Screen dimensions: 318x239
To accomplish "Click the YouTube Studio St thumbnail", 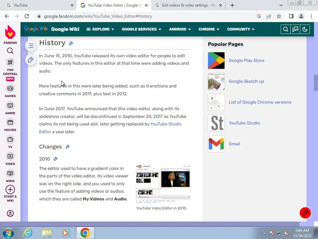I will coord(216,123).
